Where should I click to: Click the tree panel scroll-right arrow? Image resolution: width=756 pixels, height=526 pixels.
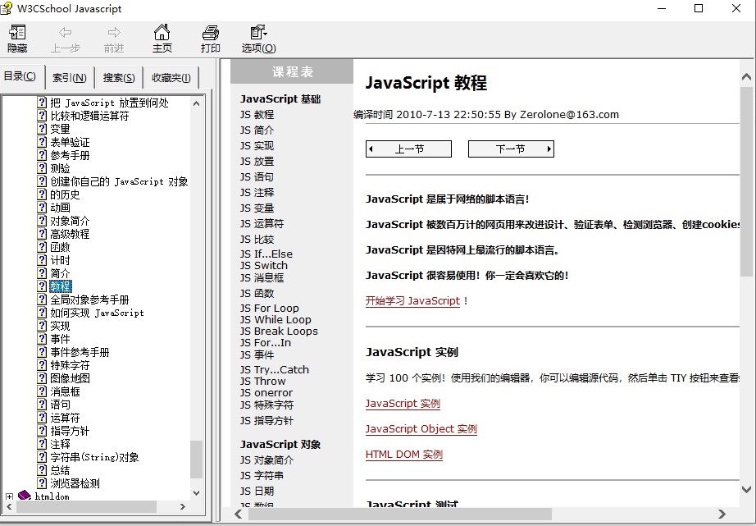point(182,506)
